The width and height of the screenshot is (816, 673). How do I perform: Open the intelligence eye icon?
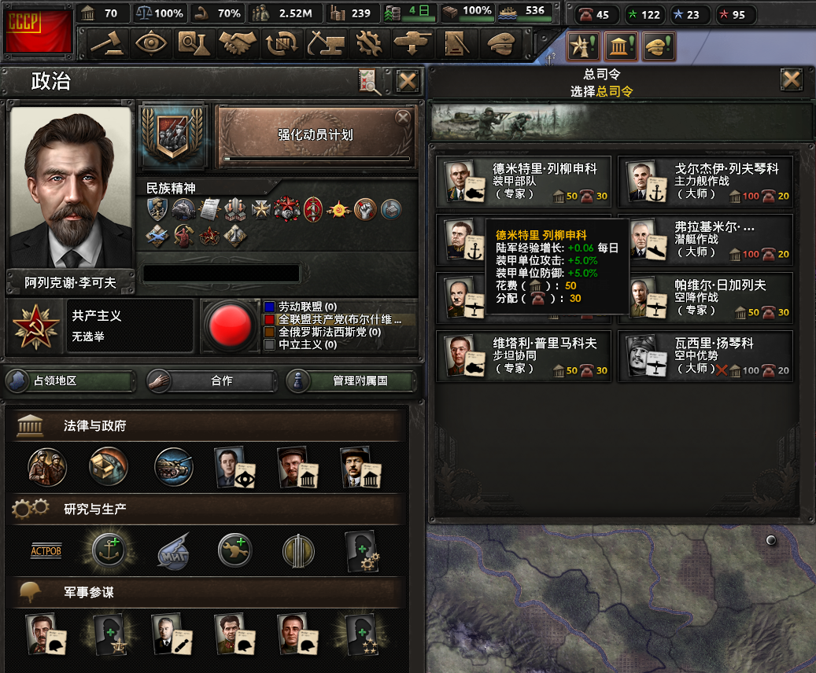[x=150, y=44]
